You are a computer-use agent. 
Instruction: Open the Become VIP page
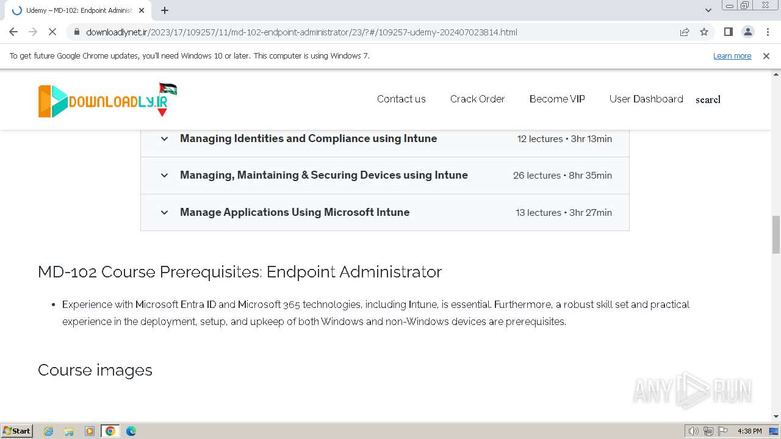tap(557, 99)
